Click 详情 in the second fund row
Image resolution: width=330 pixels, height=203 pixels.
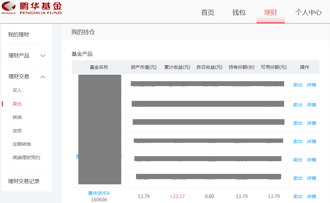[311, 105]
